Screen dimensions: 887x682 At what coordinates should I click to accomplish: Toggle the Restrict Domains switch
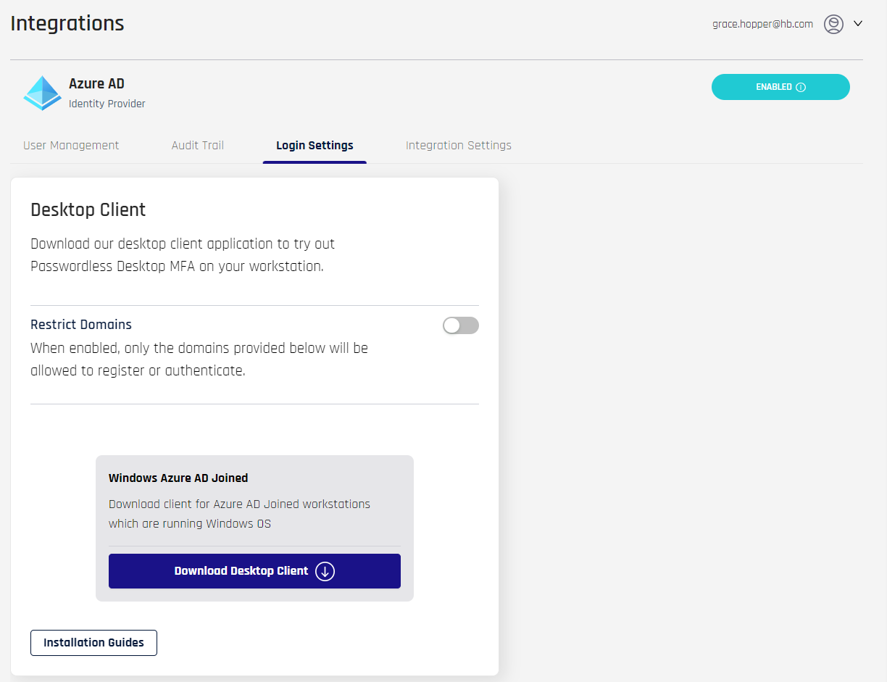[x=461, y=325]
